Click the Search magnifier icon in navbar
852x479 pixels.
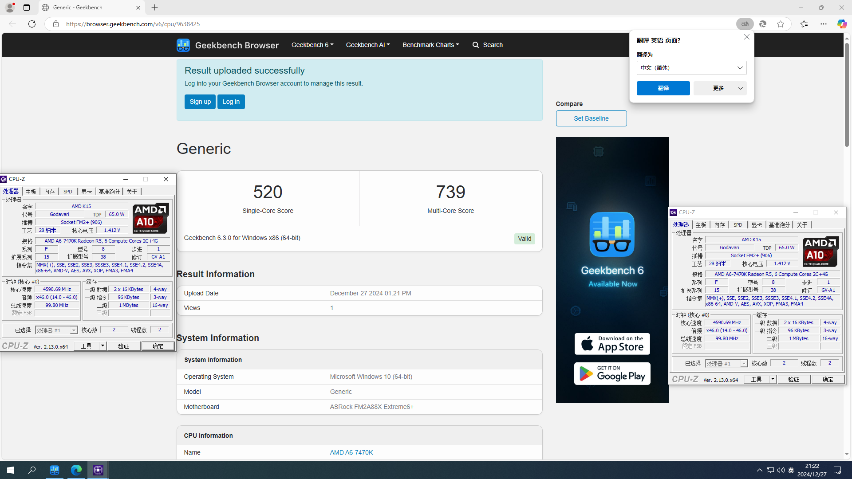click(476, 45)
